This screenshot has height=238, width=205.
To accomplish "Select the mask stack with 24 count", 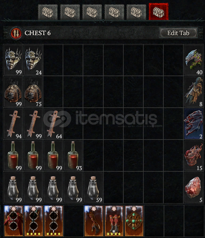I will pos(33,60).
